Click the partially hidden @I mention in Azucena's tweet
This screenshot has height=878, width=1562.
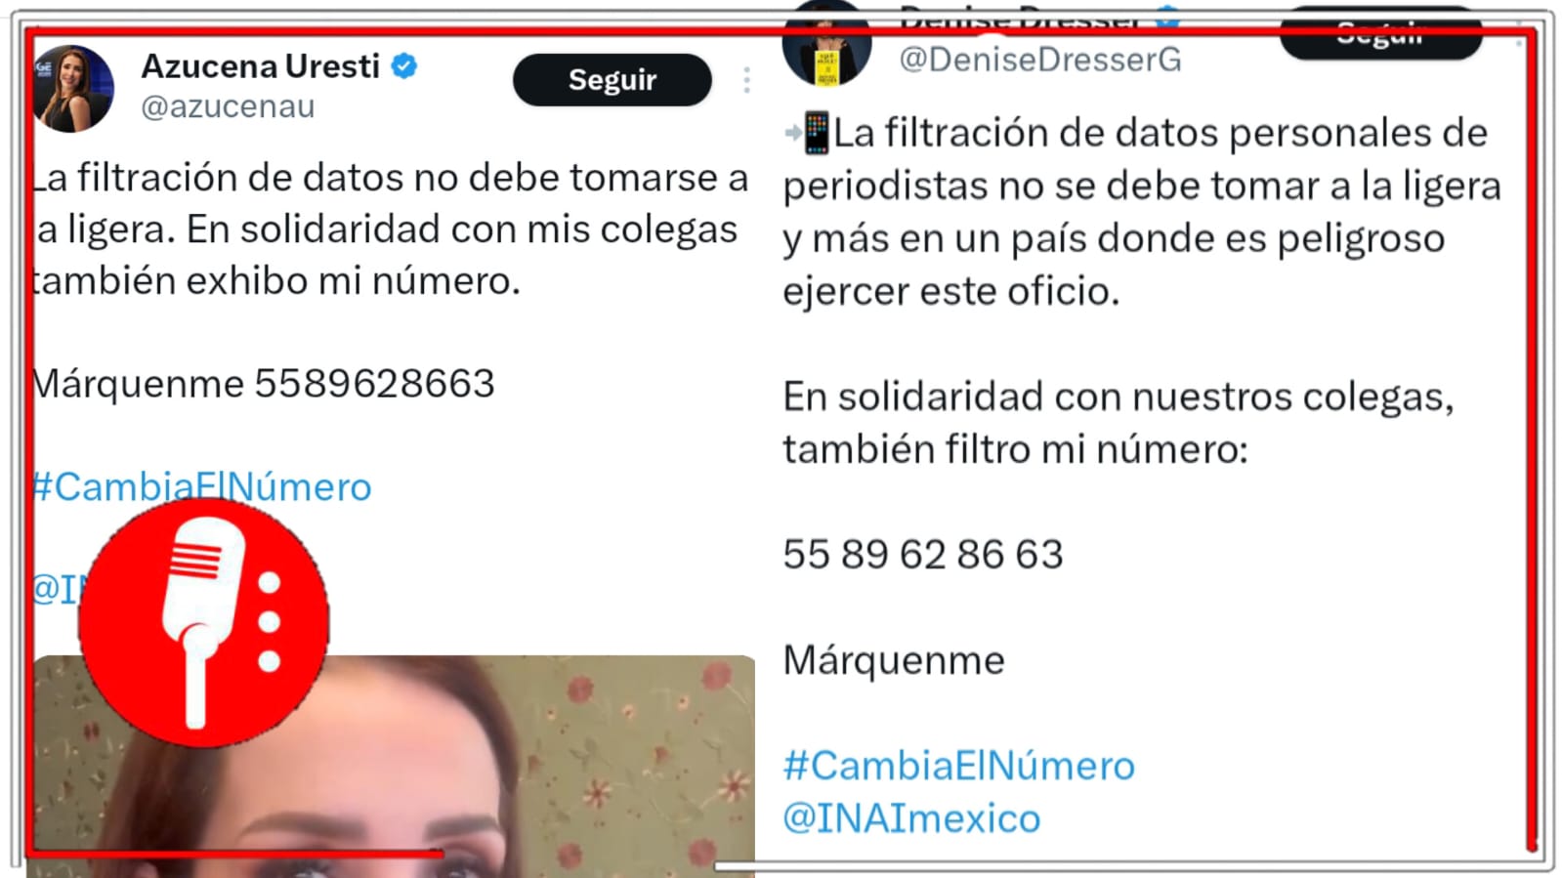[x=55, y=589]
